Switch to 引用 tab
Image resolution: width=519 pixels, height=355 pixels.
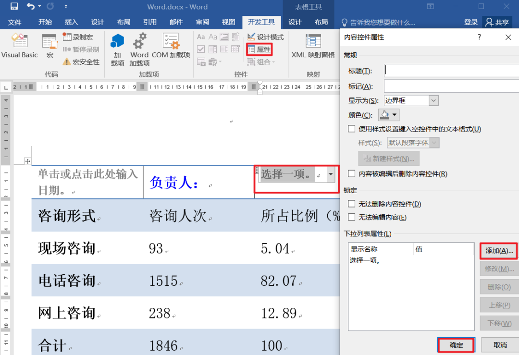150,22
